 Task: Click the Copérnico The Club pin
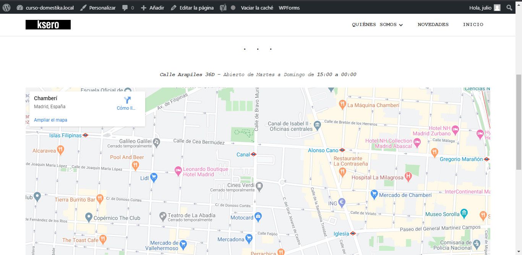(x=89, y=218)
